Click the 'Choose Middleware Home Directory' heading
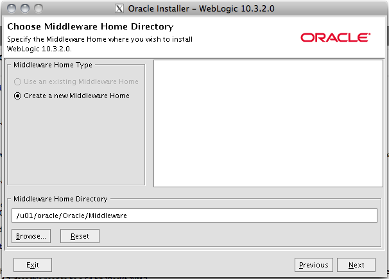Viewport: 389px width, 279px height. (x=91, y=26)
